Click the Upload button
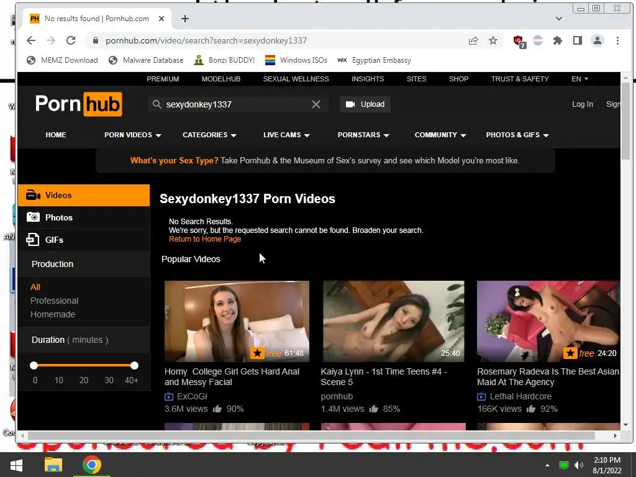Image resolution: width=636 pixels, height=477 pixels. coord(365,104)
